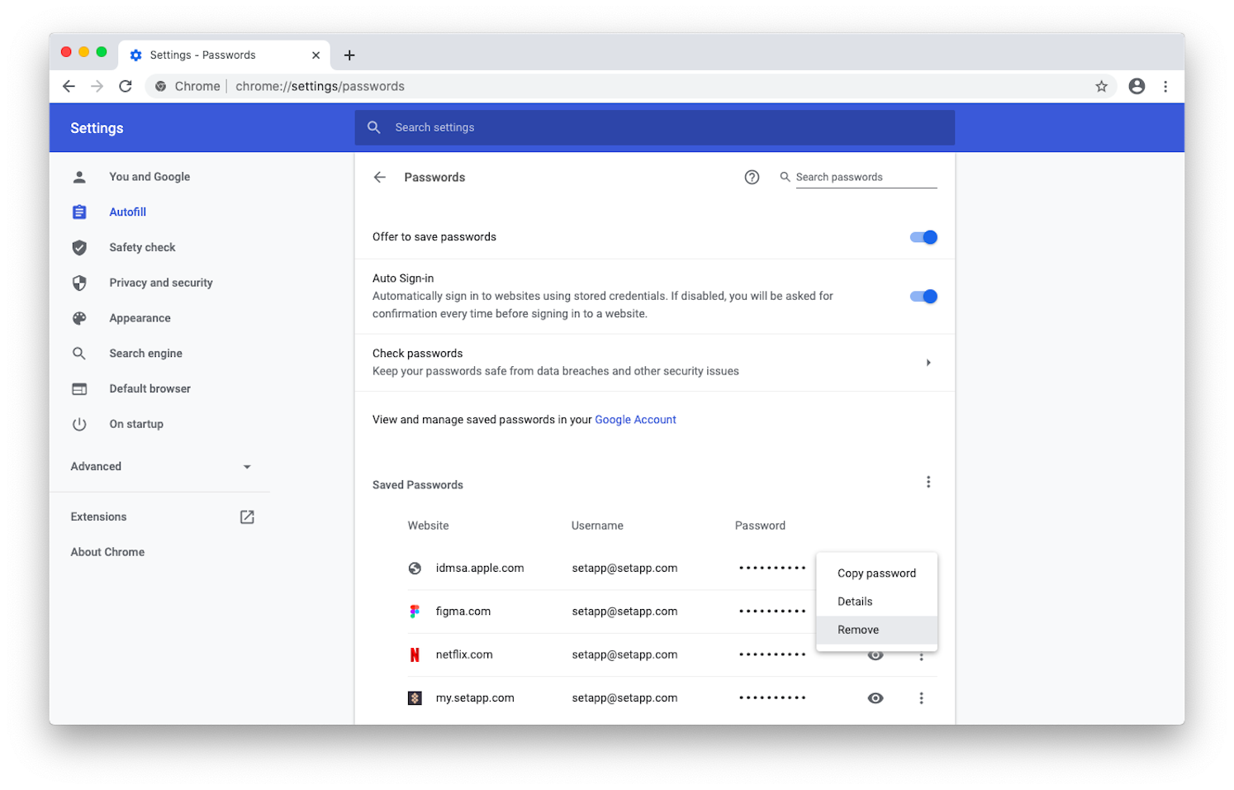
Task: Choose Copy password in the popup menu
Action: pyautogui.click(x=876, y=573)
